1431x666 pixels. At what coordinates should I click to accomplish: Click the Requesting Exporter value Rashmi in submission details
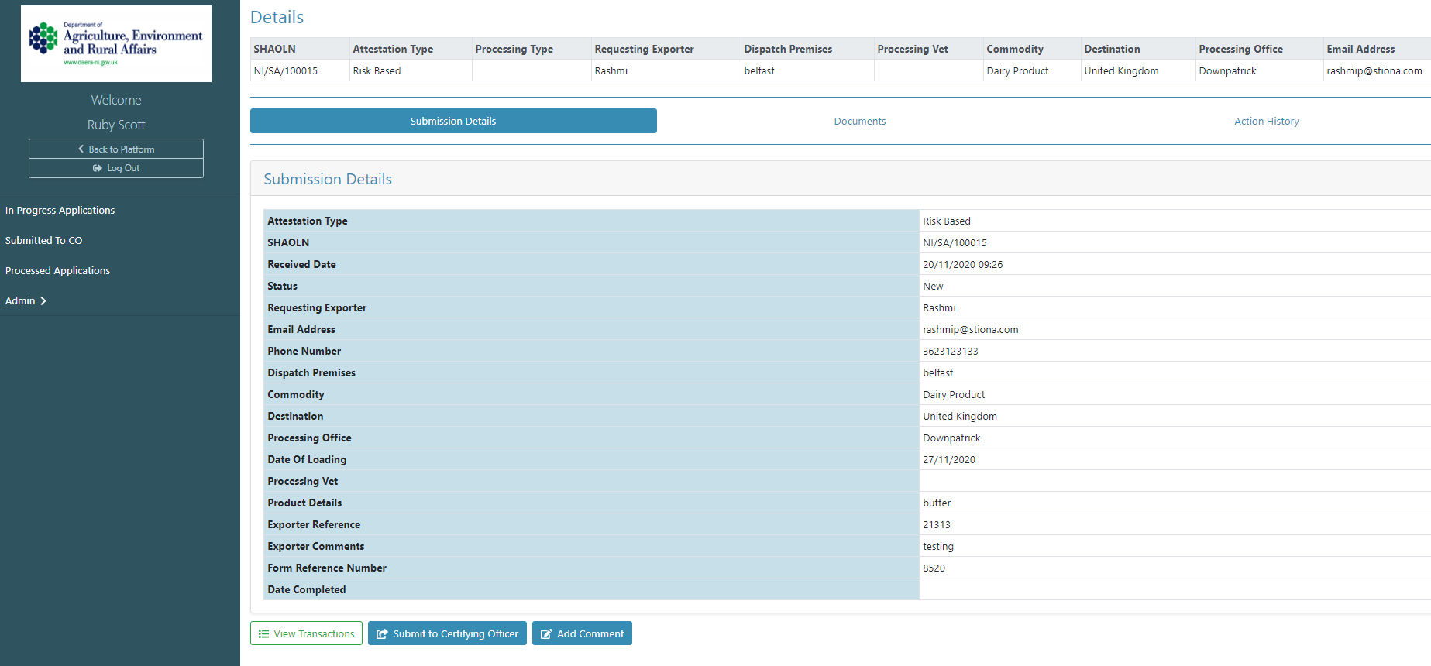[939, 307]
